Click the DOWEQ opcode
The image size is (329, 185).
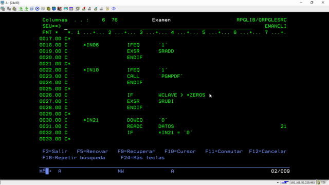coord(135,120)
